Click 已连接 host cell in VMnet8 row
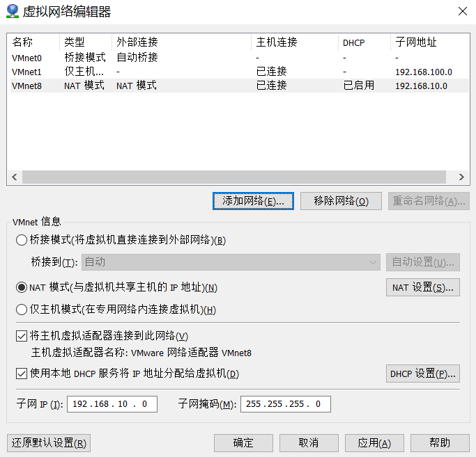476x457 pixels. tap(271, 86)
